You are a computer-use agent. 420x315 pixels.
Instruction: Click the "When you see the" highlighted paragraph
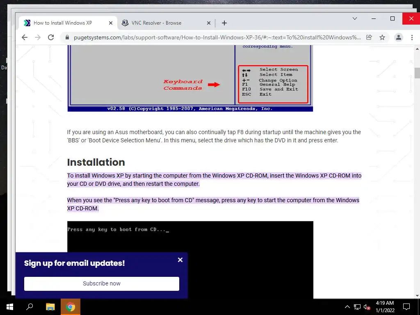point(213,204)
